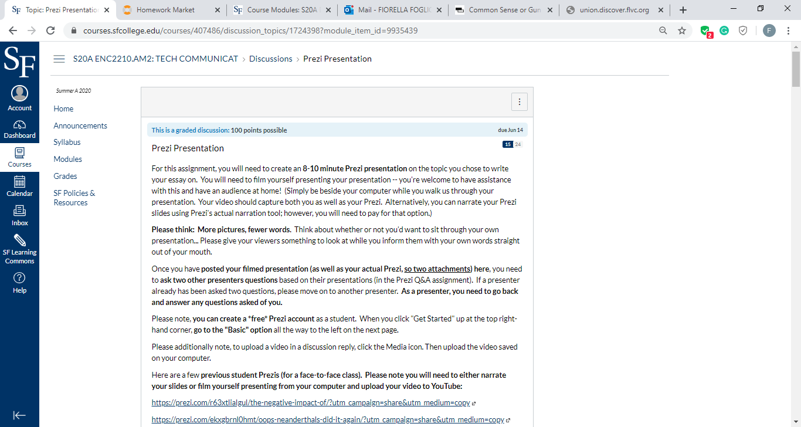Open Announcements in course navigation

coord(80,126)
